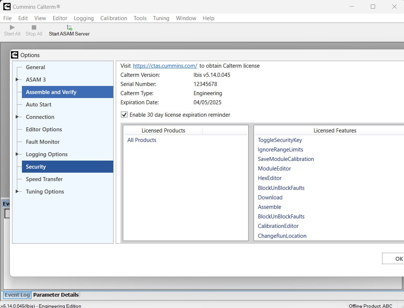
Task: Confirm the Options dialog with OK
Action: [x=393, y=259]
